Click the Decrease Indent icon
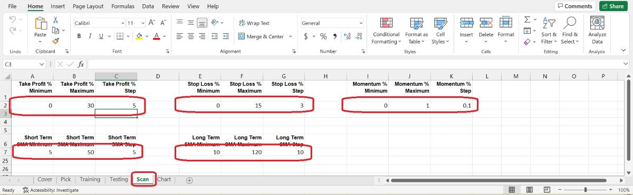Image resolution: width=633 pixels, height=195 pixels. point(215,36)
